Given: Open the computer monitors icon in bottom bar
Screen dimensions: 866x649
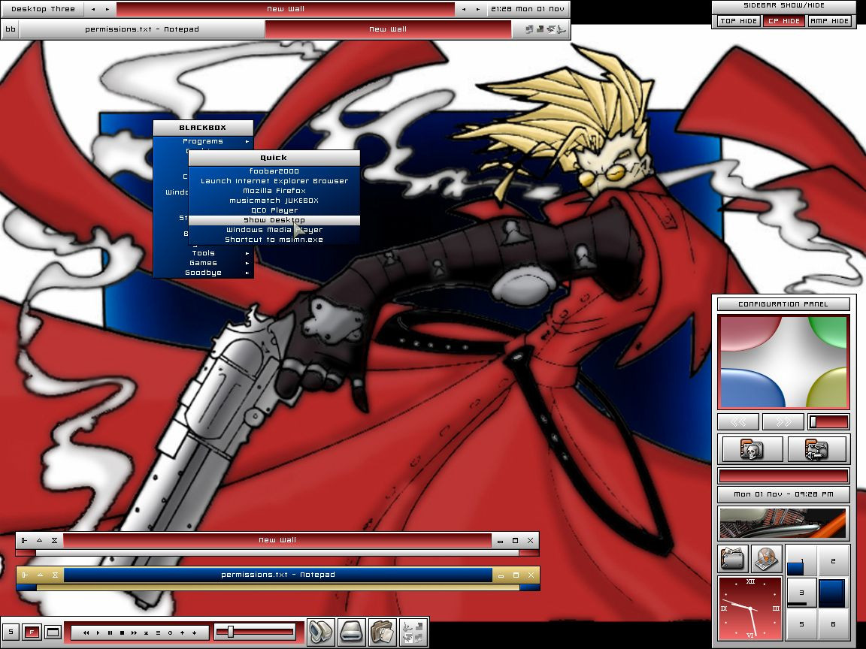Looking at the screenshot, I should point(320,632).
